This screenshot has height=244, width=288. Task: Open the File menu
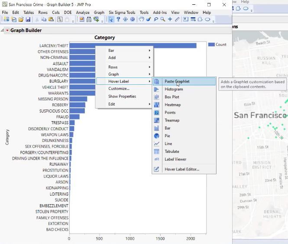point(5,13)
